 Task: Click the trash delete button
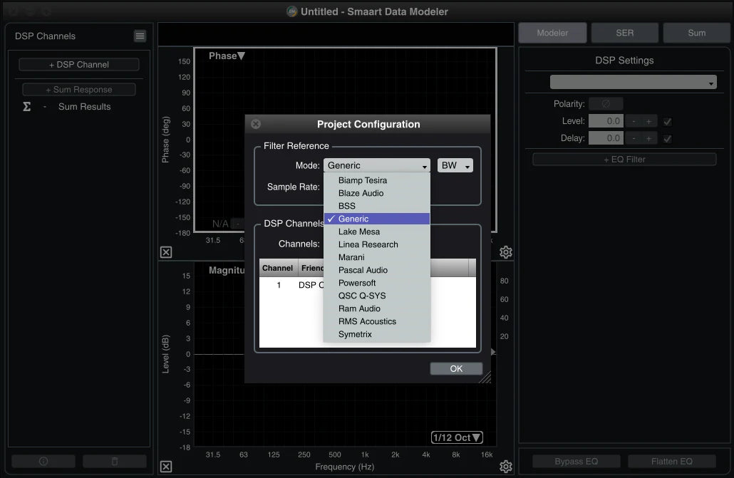click(x=115, y=462)
